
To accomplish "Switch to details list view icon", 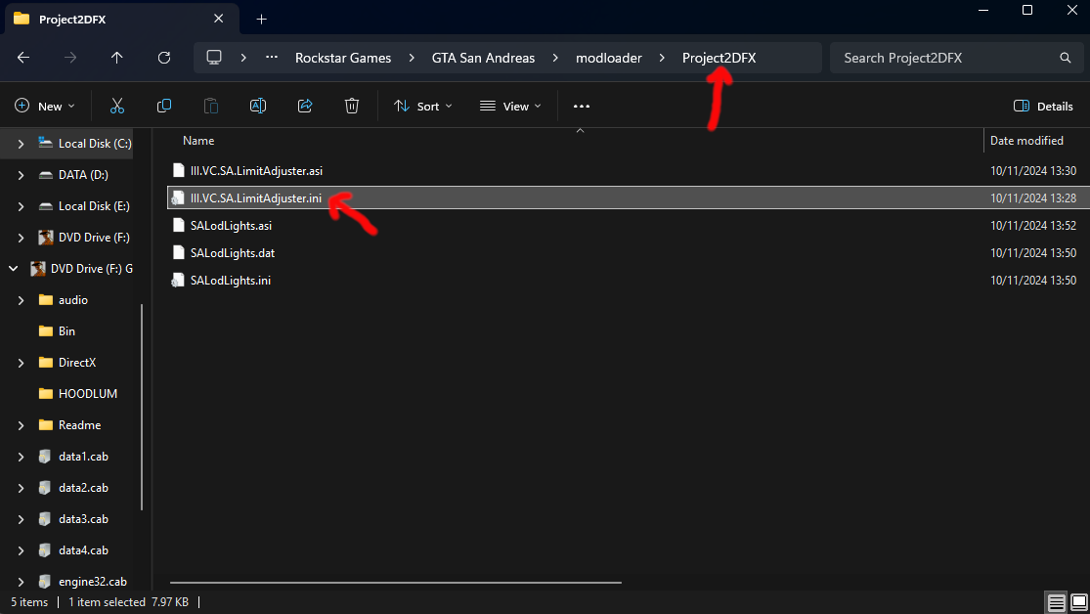I will [1056, 602].
